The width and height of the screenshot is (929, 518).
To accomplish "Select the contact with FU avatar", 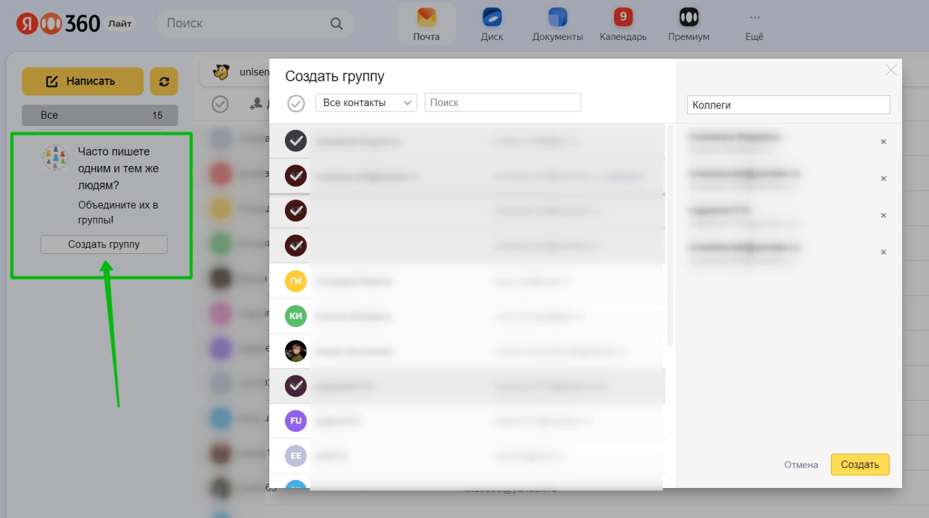I will 296,421.
